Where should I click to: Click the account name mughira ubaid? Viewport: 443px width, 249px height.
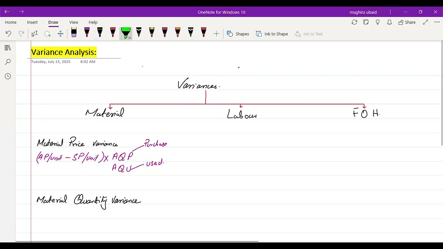coord(363,12)
